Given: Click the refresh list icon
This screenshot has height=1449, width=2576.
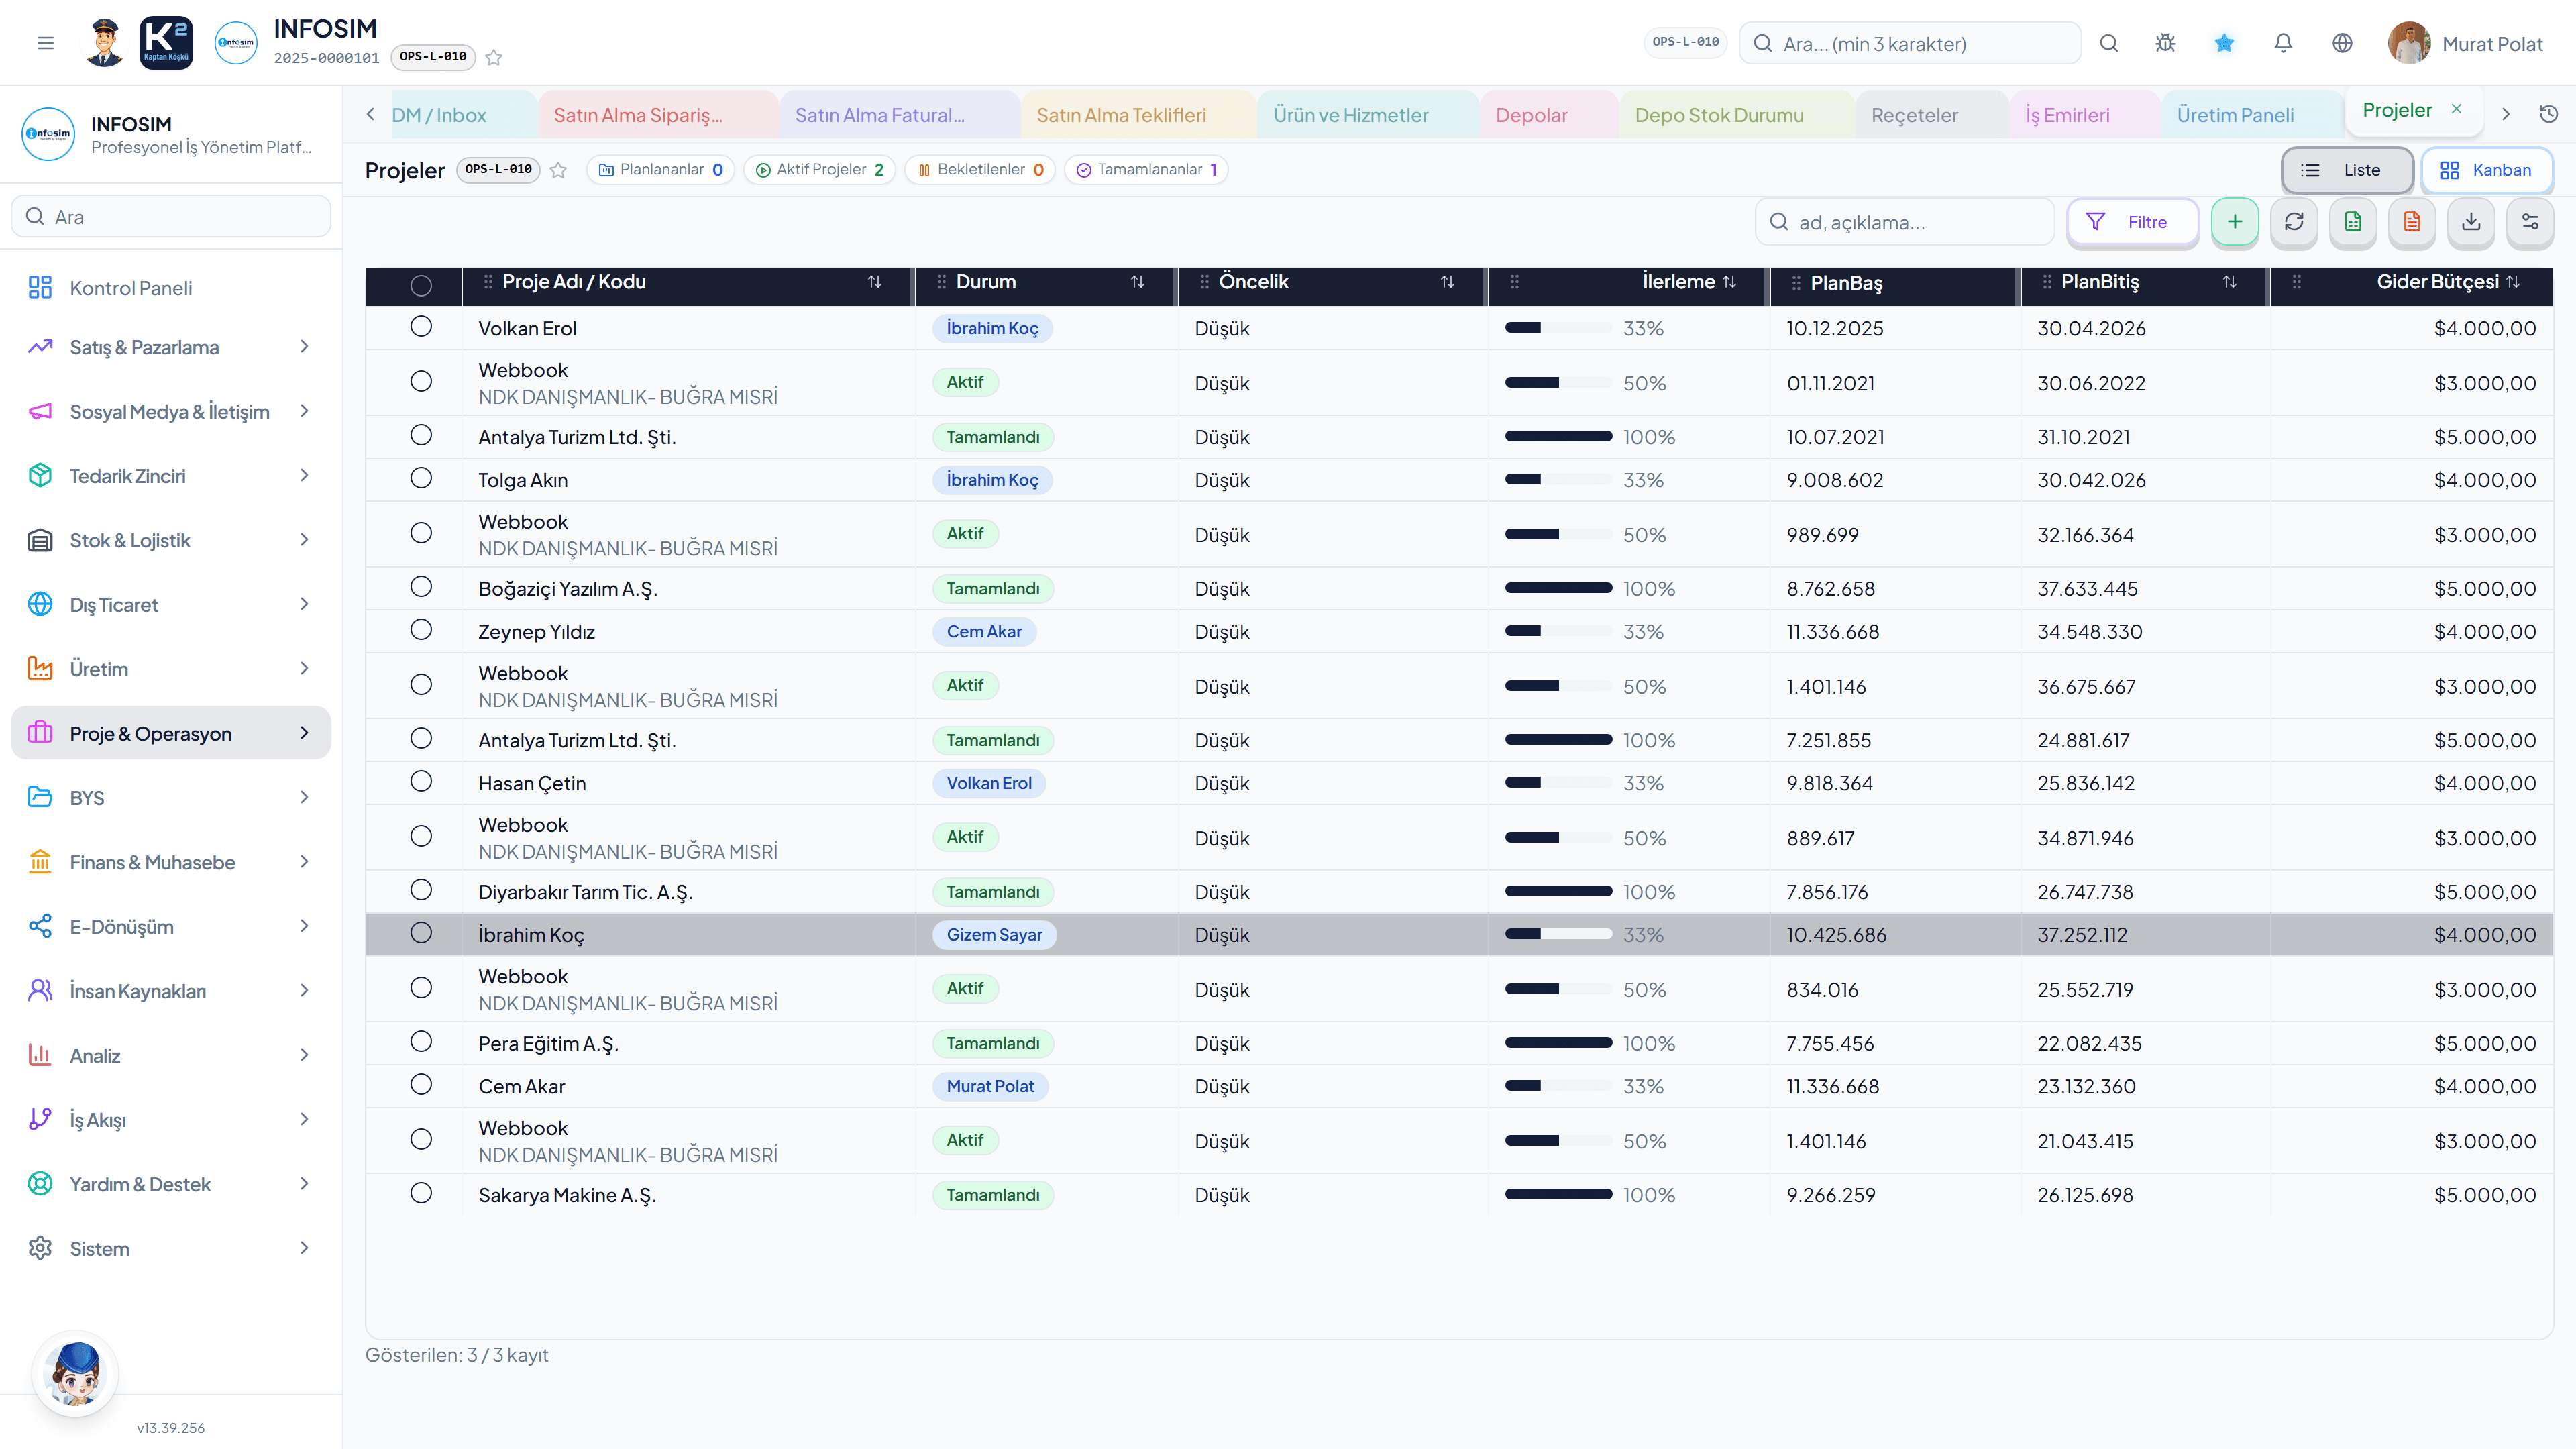Looking at the screenshot, I should [x=2293, y=222].
